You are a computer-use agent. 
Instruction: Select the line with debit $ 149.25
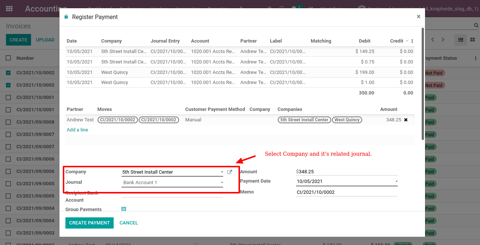click(240, 52)
